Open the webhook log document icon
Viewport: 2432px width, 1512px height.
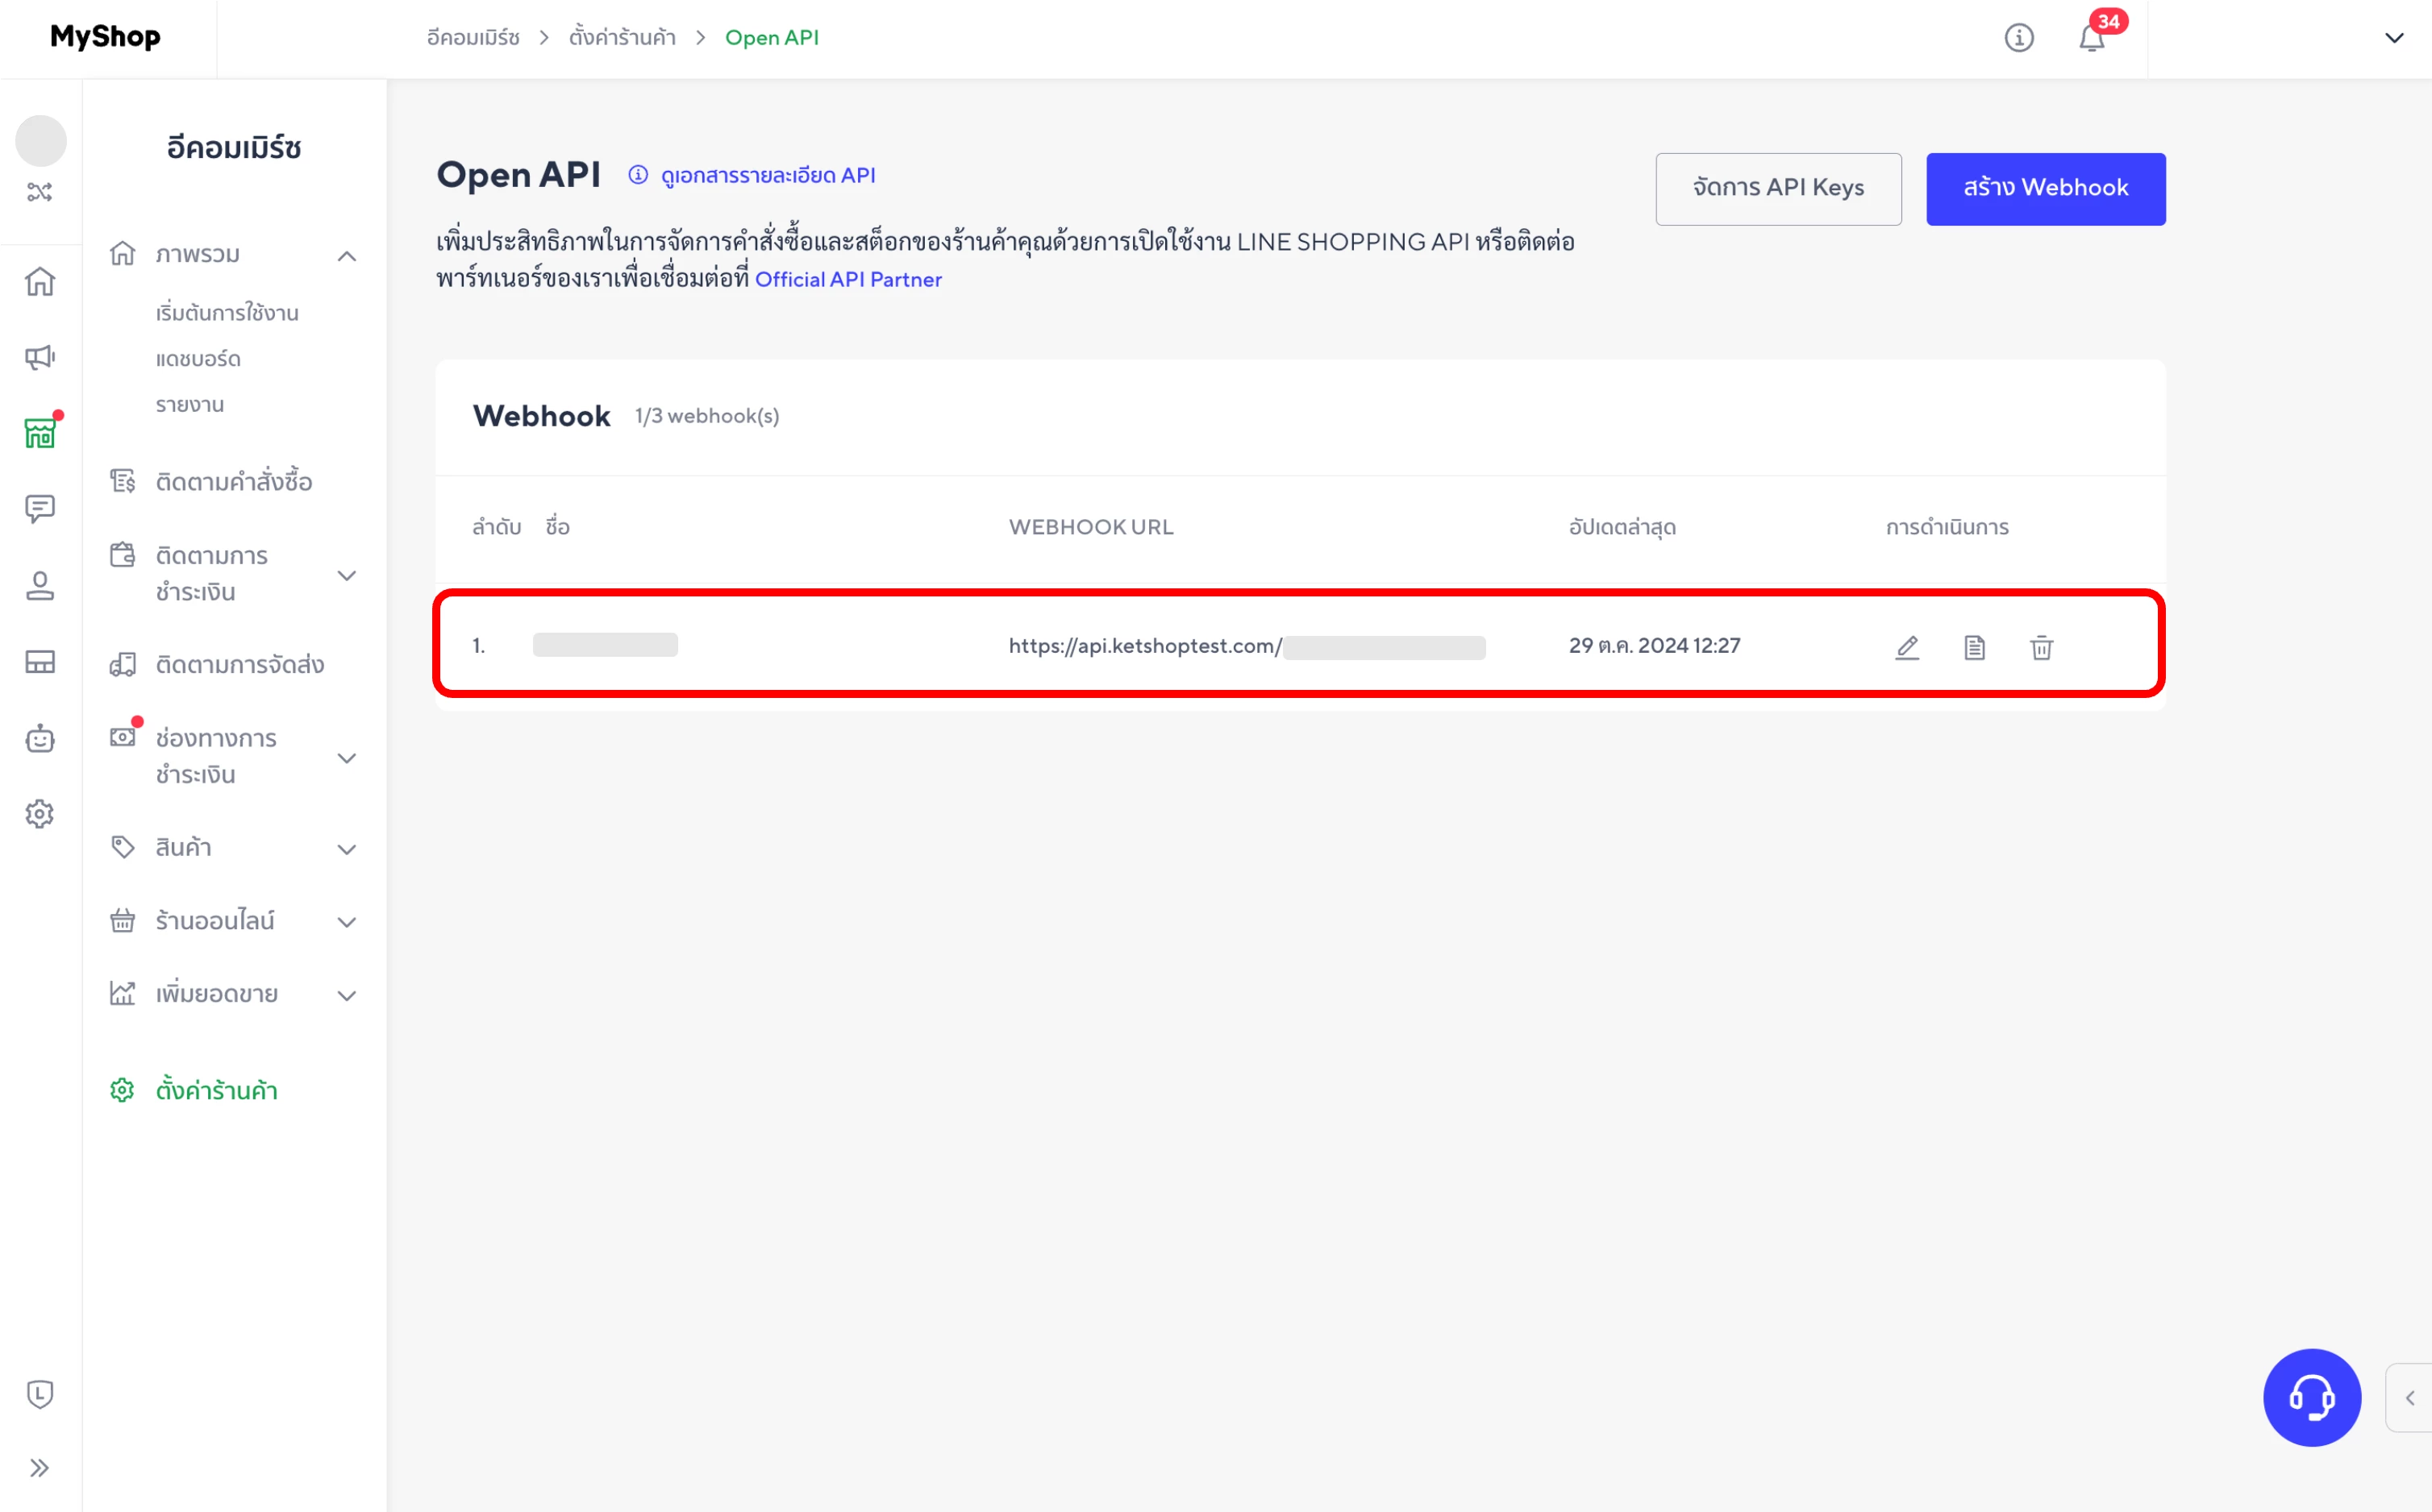click(x=1974, y=647)
